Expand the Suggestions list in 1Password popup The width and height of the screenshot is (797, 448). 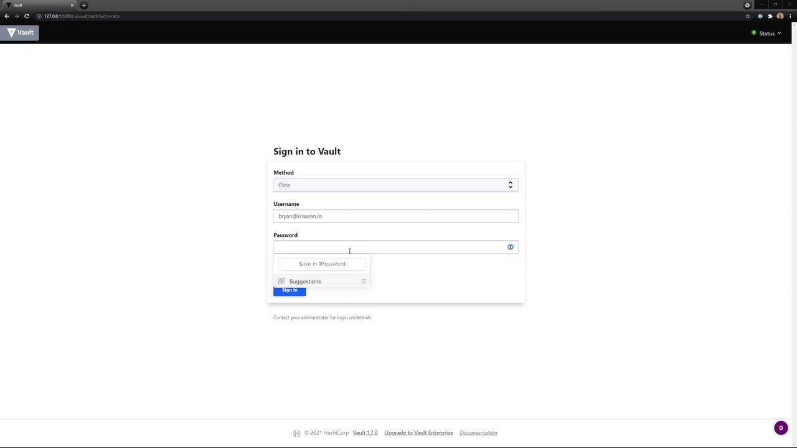[322, 281]
